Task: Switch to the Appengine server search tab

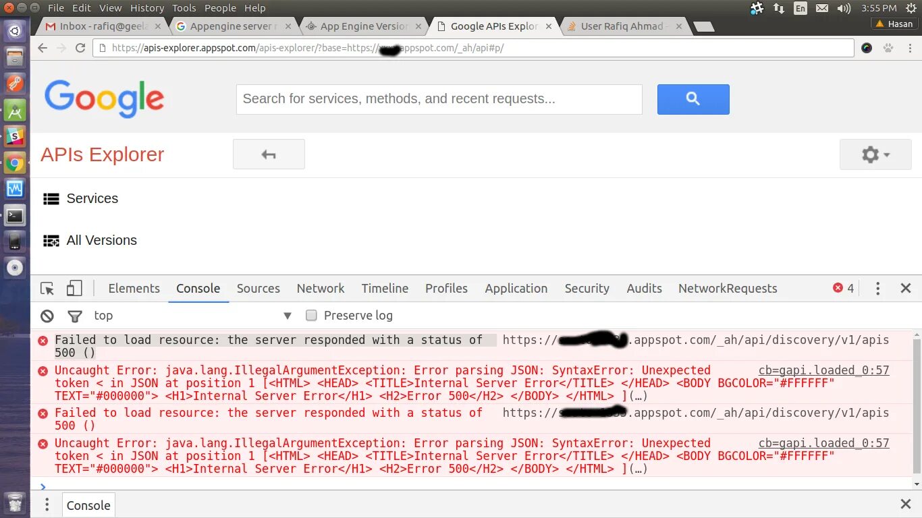Action: click(233, 26)
